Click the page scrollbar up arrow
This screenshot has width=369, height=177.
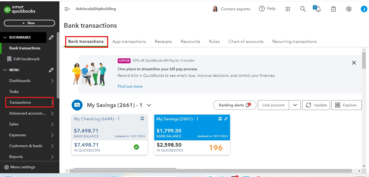click(364, 50)
